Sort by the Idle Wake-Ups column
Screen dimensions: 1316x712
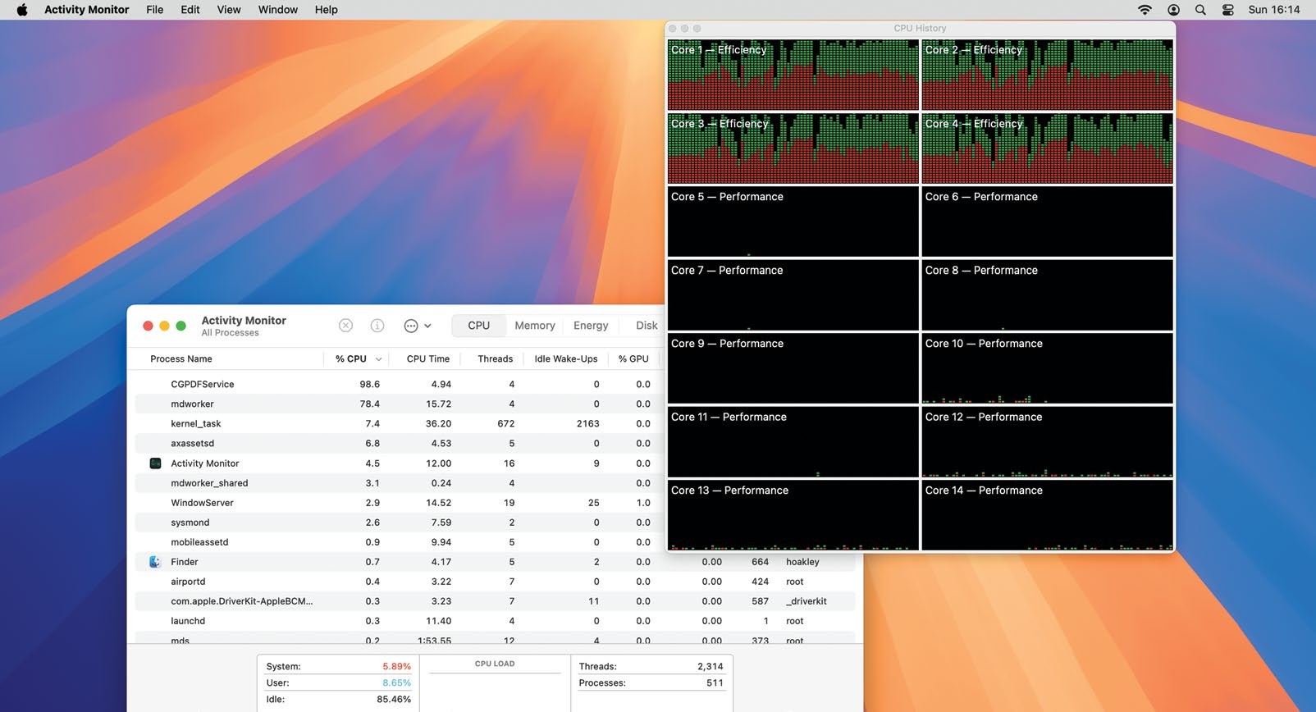(566, 359)
